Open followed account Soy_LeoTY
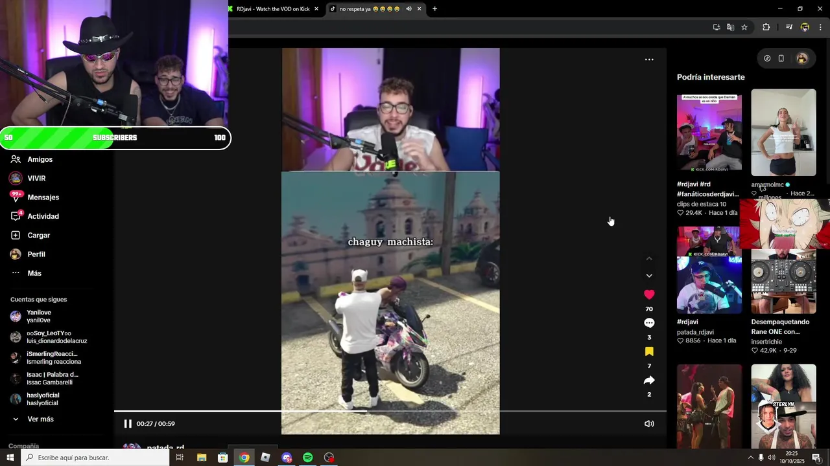This screenshot has height=466, width=830. (49, 337)
